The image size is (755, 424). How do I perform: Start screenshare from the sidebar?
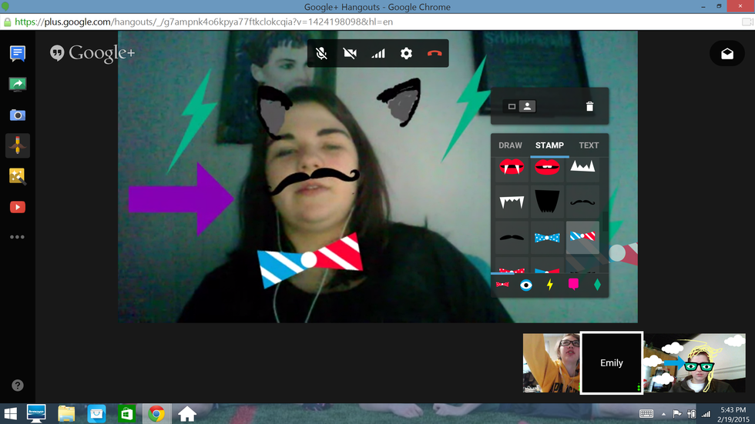17,85
